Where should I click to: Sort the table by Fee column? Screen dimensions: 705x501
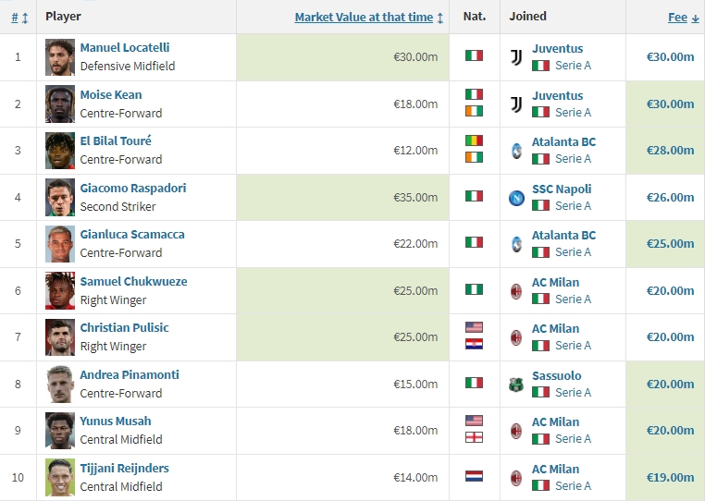coord(678,17)
